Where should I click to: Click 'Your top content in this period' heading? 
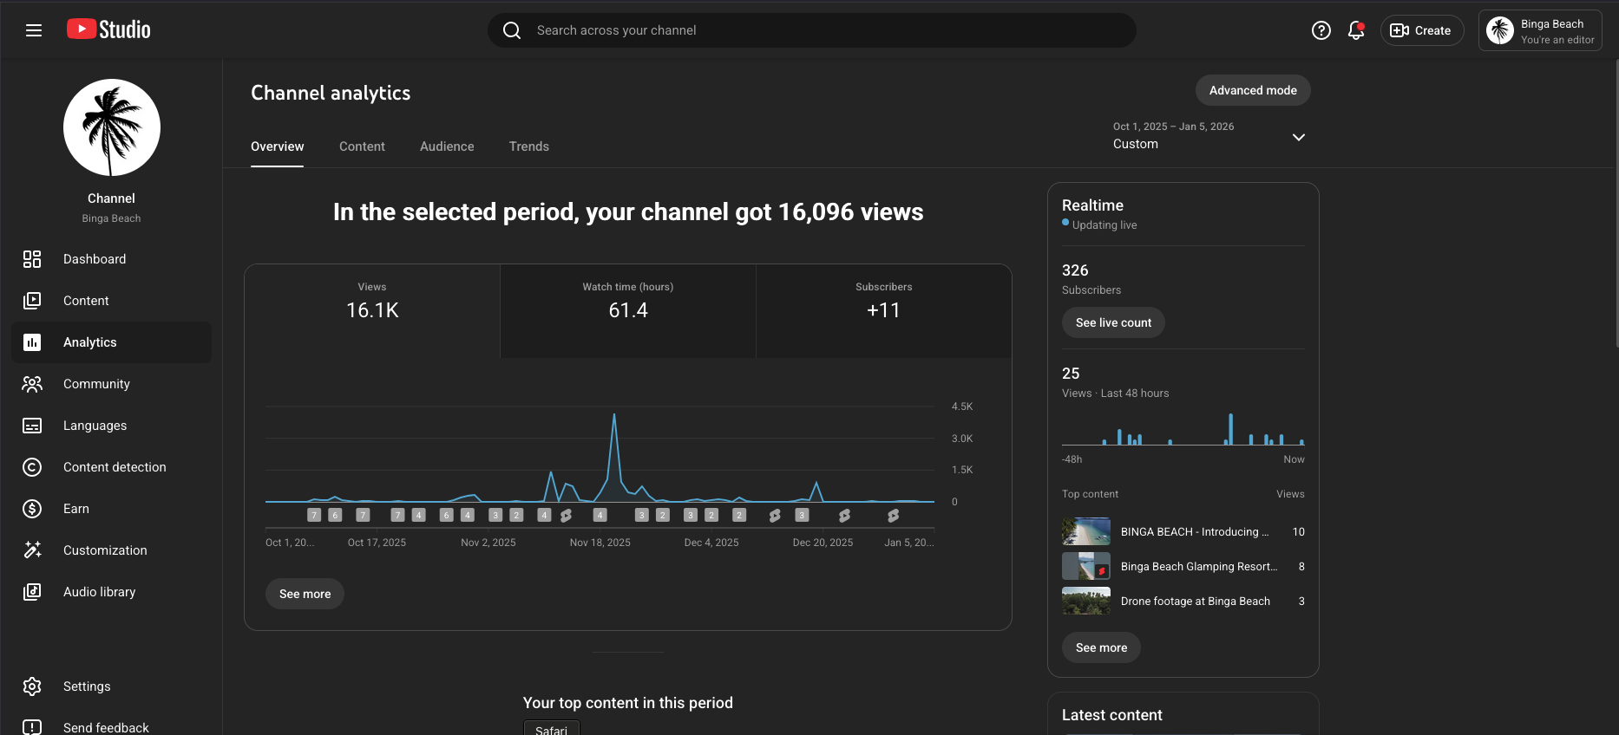coord(628,703)
